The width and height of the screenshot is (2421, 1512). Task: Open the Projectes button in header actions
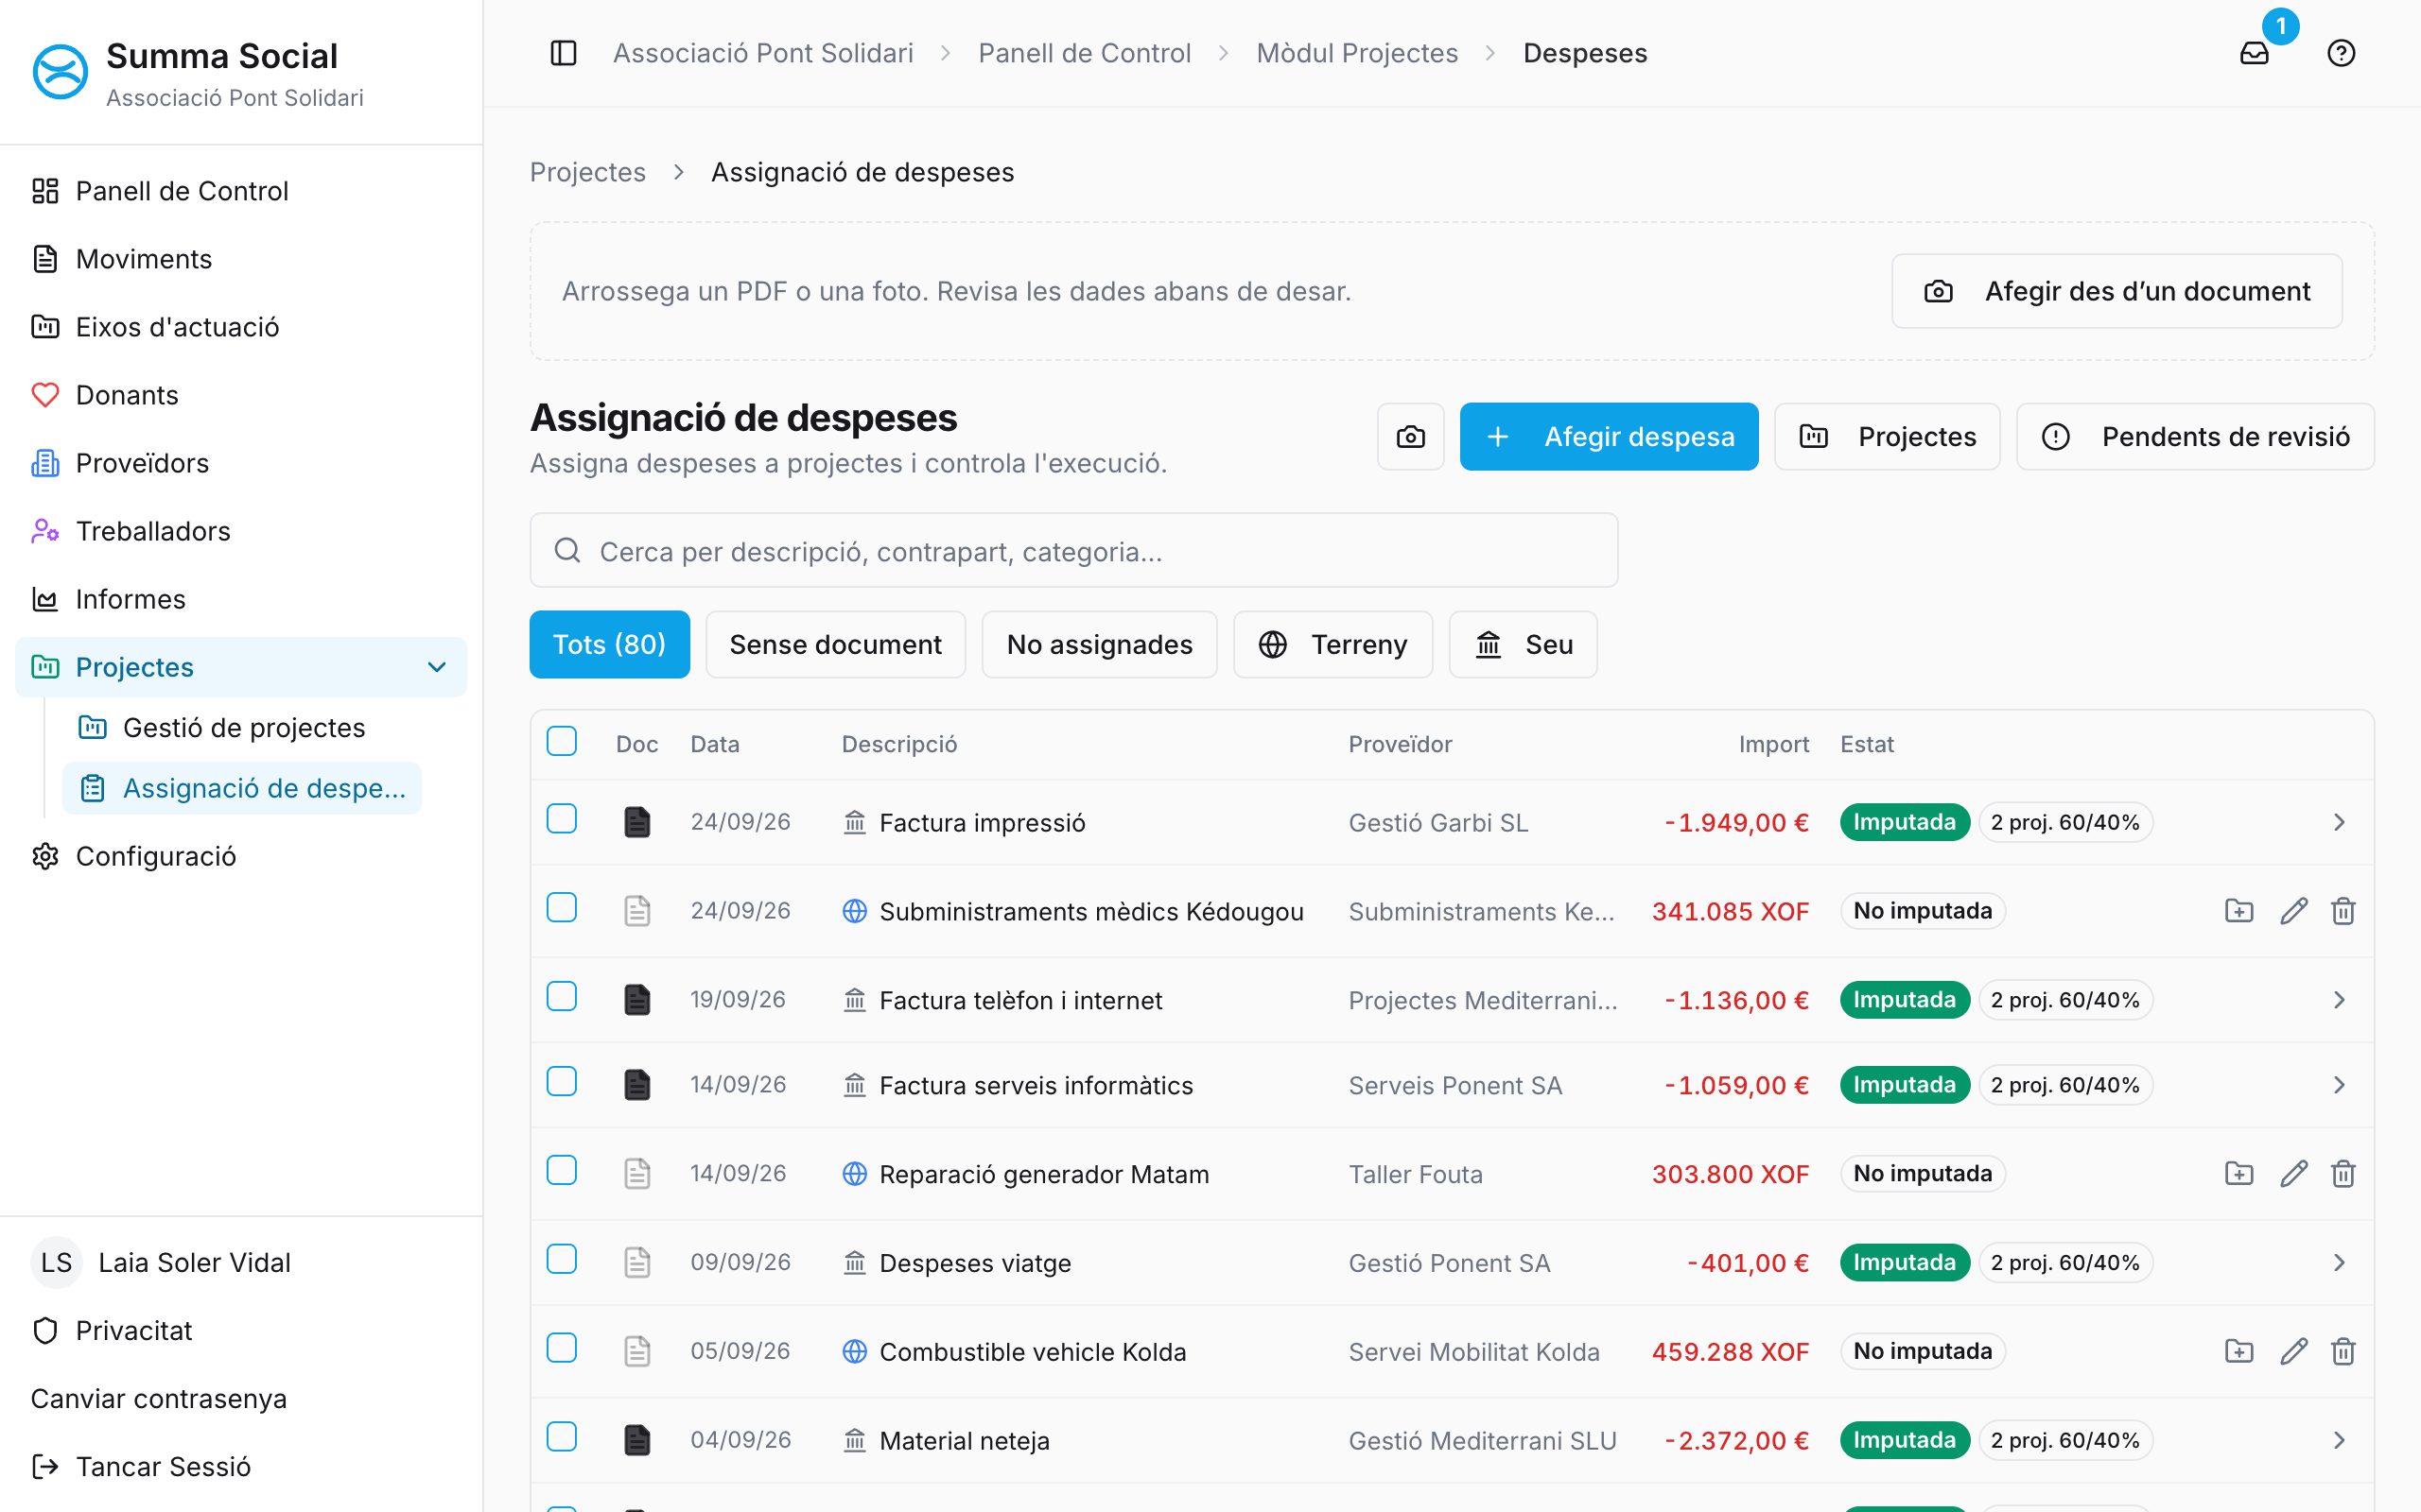[1887, 437]
